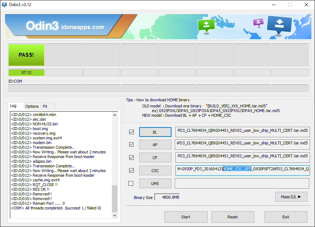This screenshot has width=315, height=227.
Task: Click the log scrollbar thumb
Action: (x=114, y=199)
